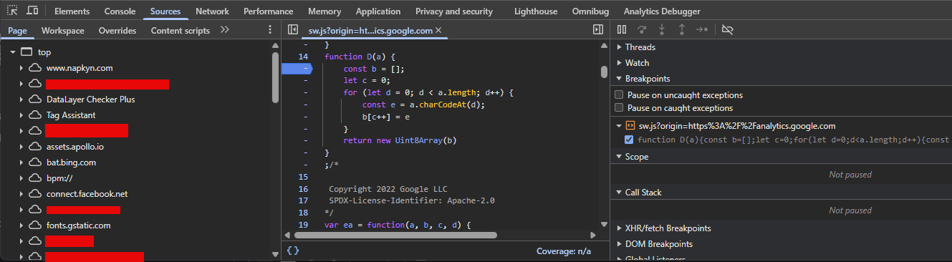Viewport: 952px width, 262px height.
Task: Open the Performance tab
Action: (268, 11)
